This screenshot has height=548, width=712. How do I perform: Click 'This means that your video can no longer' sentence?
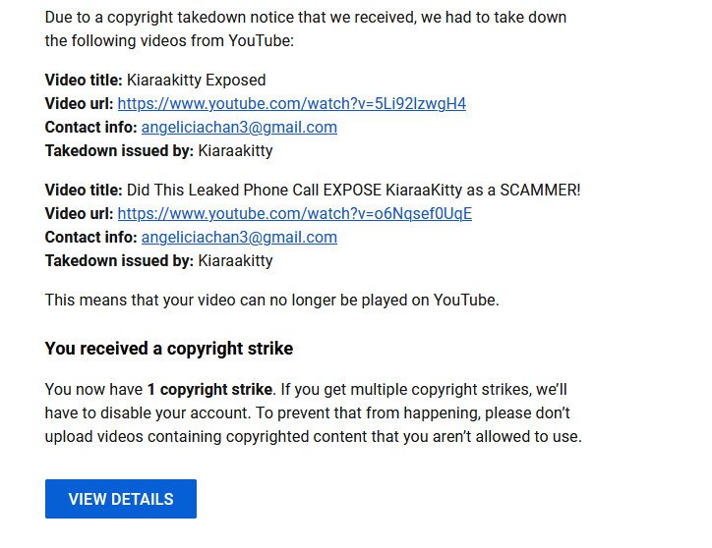(272, 300)
